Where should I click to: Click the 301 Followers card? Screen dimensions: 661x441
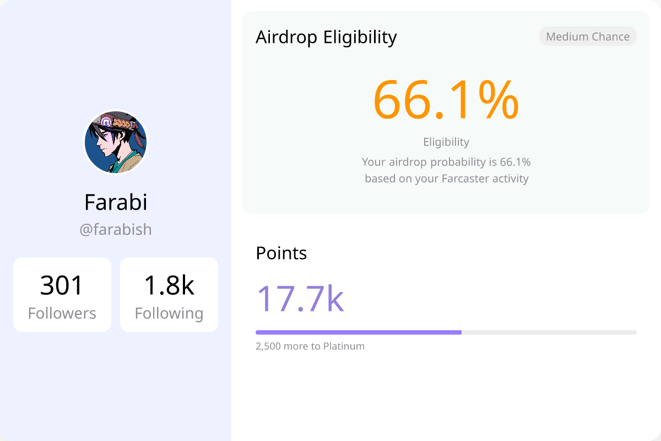click(62, 294)
